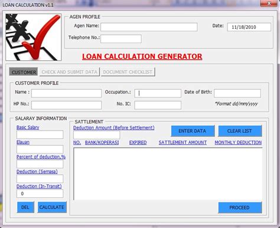Focus the Deduction (Semasa) input box
Screen dimensions: 280x228
pos(40,179)
